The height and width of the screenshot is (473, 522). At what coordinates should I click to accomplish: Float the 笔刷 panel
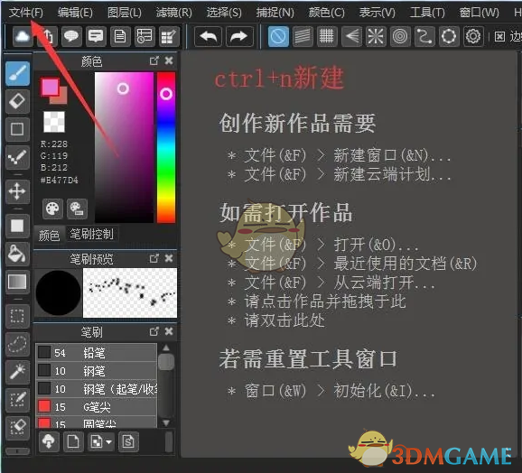click(154, 331)
